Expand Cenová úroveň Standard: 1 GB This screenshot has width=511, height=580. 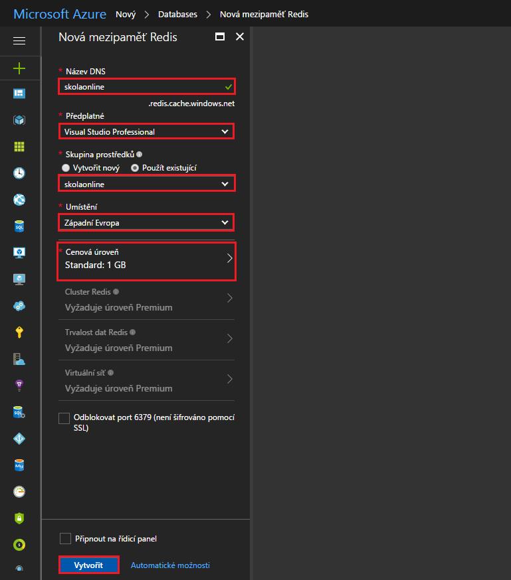(147, 261)
